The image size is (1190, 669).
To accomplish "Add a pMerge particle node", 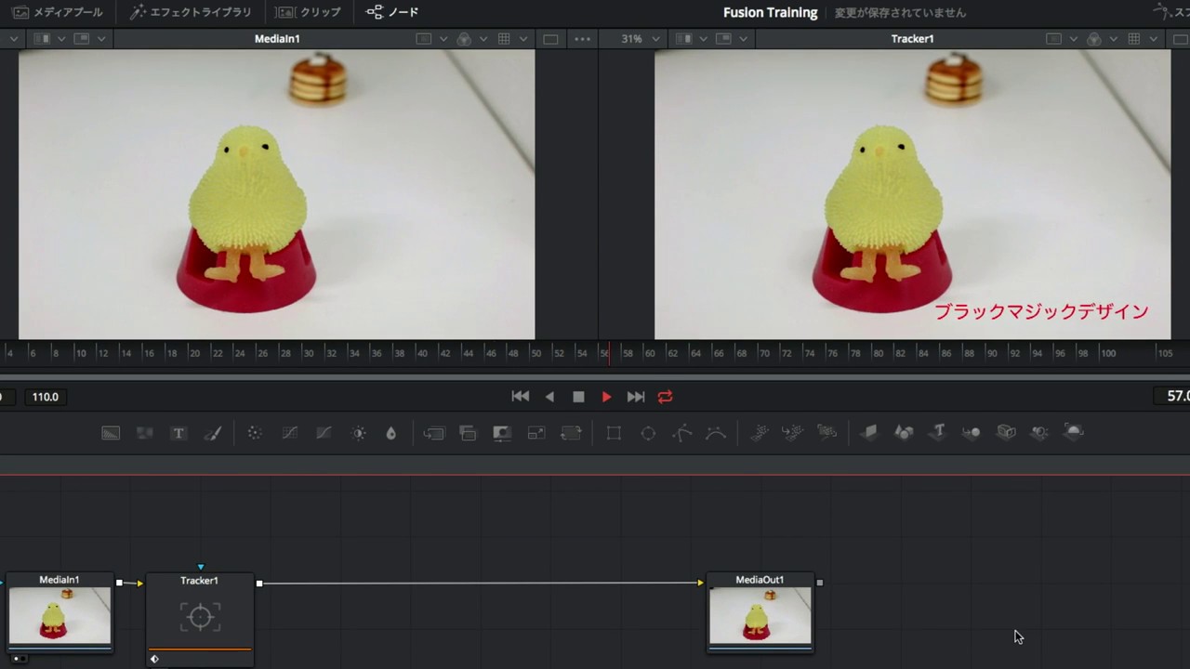I will [x=793, y=432].
